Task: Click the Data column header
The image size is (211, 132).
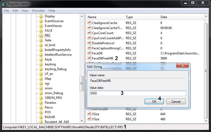Action: tap(164, 17)
